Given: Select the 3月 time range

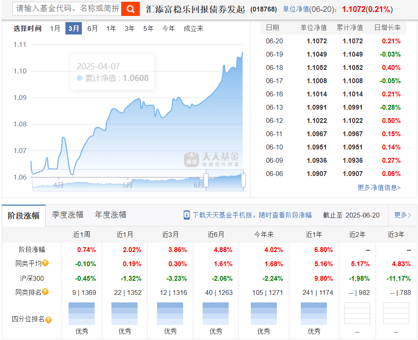Looking at the screenshot, I should point(73,28).
